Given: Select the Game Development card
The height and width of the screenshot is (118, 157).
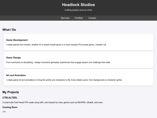Looking at the screenshot, I should click(x=78, y=42).
